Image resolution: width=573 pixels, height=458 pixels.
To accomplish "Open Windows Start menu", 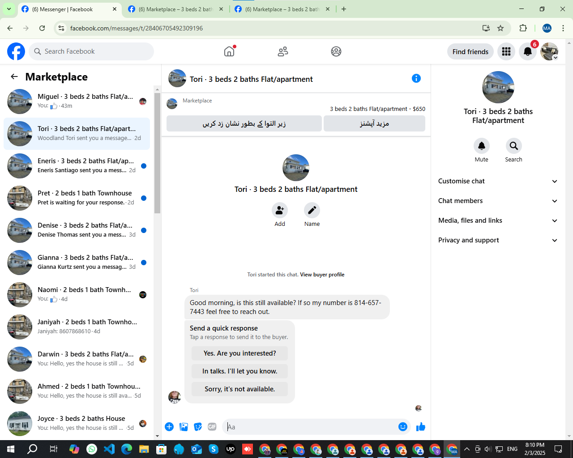I will [x=11, y=449].
